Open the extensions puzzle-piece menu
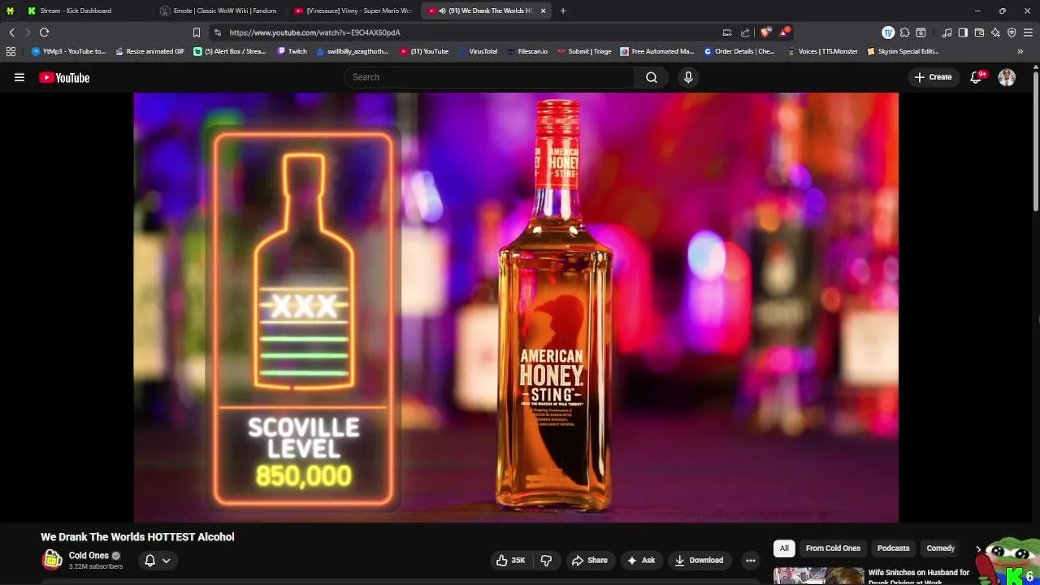Viewport: 1040px width, 585px height. pos(904,32)
